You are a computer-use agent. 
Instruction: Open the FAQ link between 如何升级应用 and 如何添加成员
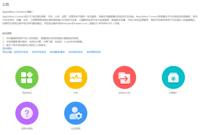point(57,52)
